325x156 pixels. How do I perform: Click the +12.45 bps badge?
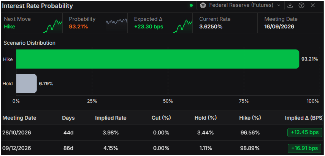click(305, 133)
